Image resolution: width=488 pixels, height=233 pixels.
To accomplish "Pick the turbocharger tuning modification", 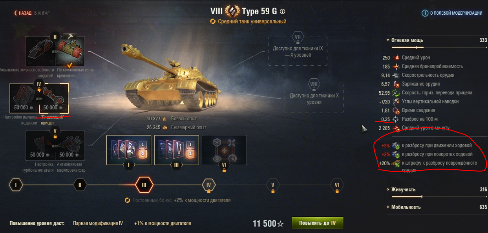I will coord(40,146).
